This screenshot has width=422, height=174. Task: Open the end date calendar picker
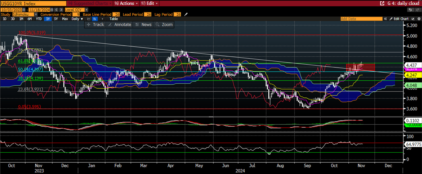52,10
